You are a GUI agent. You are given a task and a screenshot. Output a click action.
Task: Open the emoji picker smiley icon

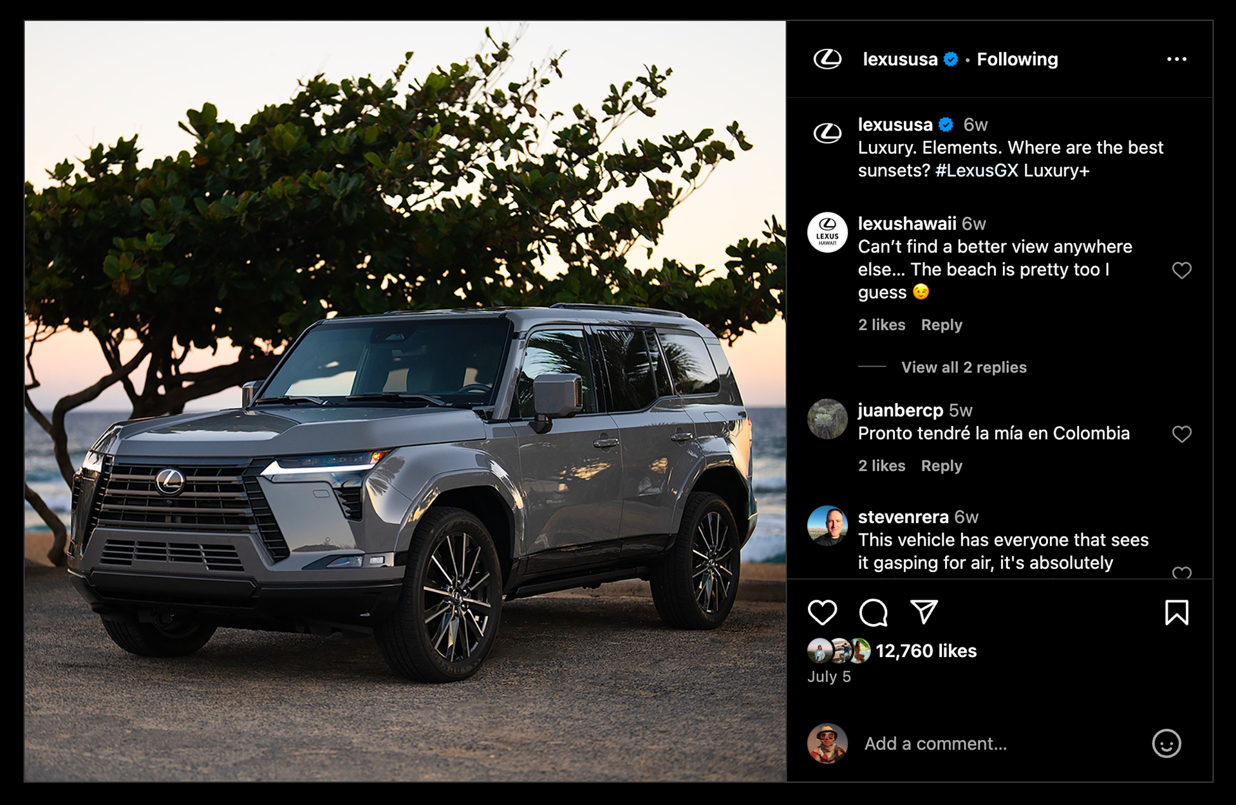[1166, 744]
